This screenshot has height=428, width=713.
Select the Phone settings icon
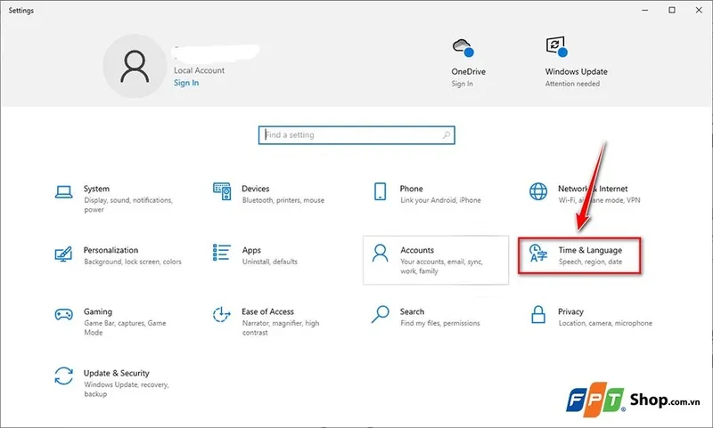[381, 192]
